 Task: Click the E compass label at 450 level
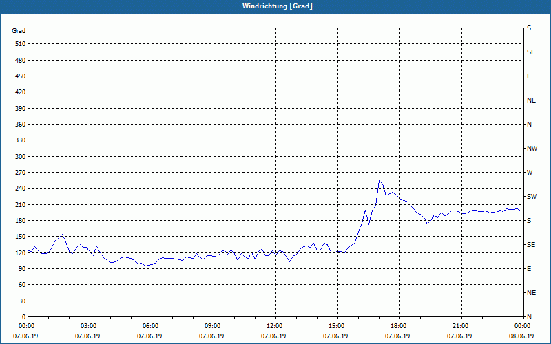click(x=529, y=76)
